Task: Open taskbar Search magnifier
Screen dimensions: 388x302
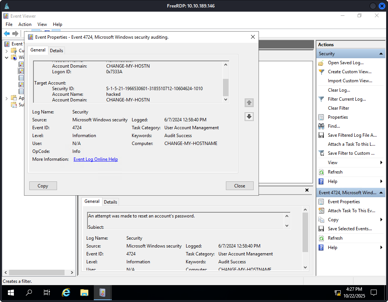Action: [29, 293]
